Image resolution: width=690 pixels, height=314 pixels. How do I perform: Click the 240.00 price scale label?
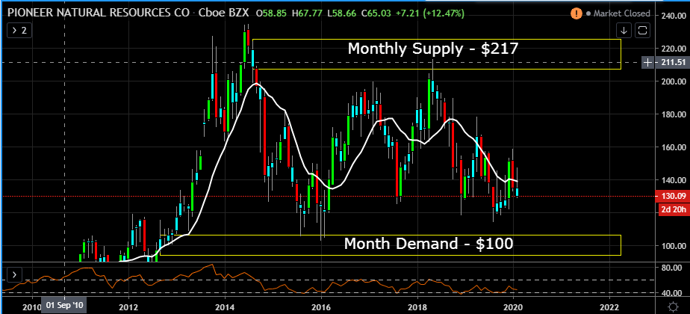point(672,16)
